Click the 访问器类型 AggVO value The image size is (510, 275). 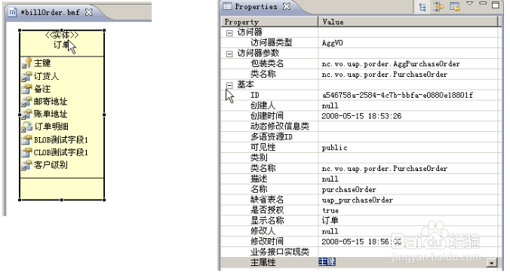point(332,43)
